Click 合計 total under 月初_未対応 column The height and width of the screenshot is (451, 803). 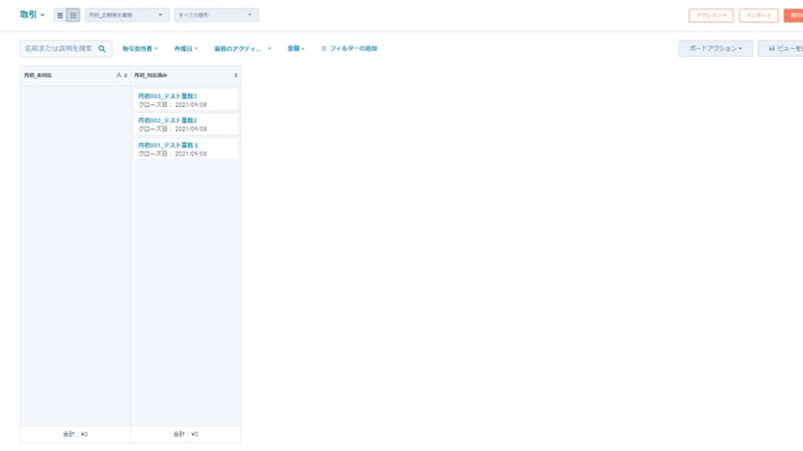tap(75, 435)
